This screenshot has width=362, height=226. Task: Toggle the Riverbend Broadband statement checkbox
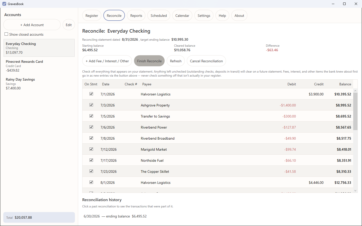click(91, 138)
